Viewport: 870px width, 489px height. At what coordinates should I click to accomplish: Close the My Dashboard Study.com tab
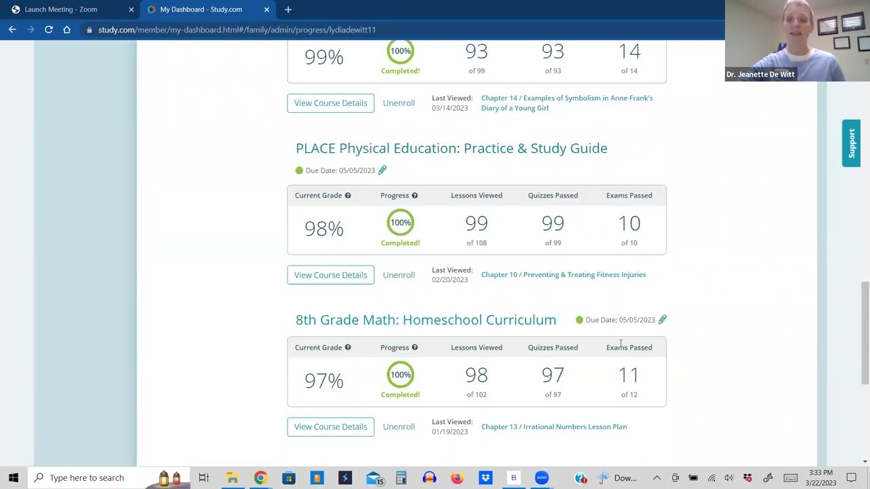266,10
